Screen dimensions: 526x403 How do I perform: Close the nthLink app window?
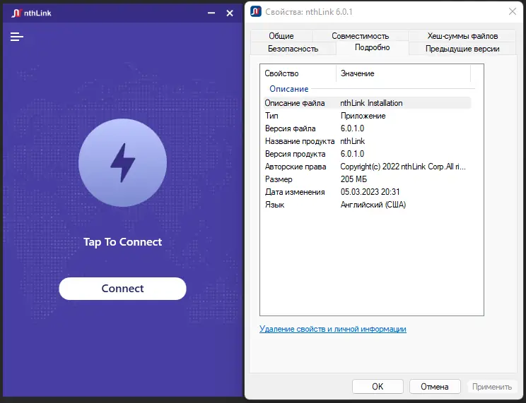[x=230, y=13]
